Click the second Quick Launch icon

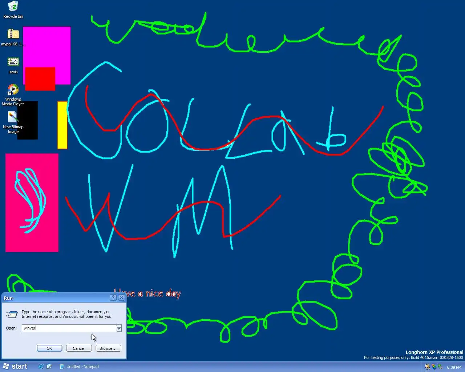(x=49, y=367)
